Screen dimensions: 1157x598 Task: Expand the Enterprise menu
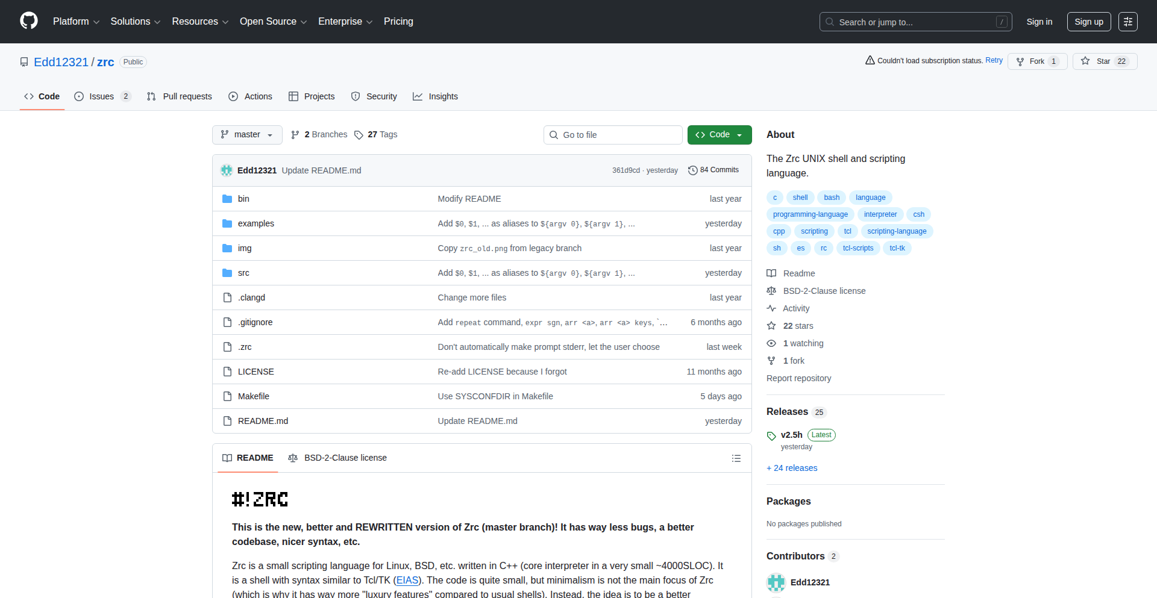[345, 22]
